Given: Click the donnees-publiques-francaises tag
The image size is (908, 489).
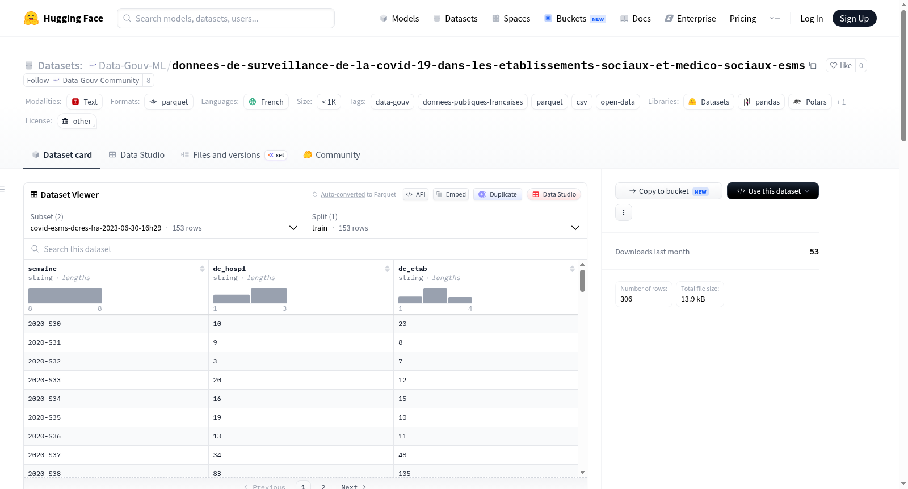Looking at the screenshot, I should coord(473,102).
